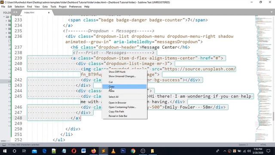The image size is (275, 155).
Task: Open Google Chrome from taskbar
Action: click(133, 151)
